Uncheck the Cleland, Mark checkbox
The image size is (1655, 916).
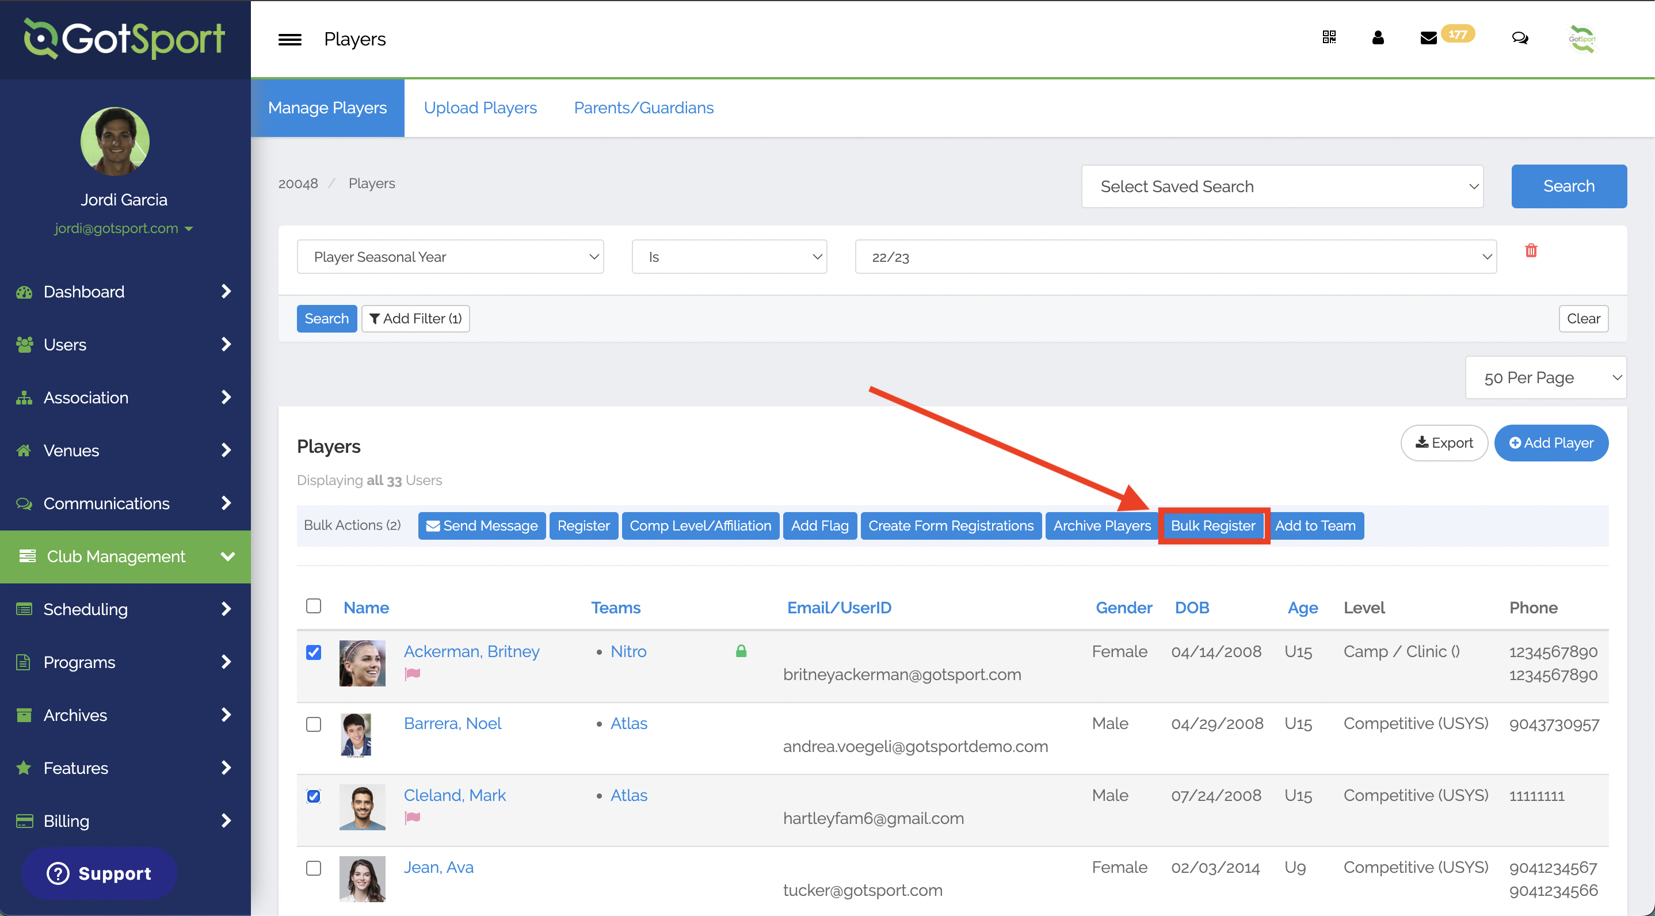(x=314, y=796)
